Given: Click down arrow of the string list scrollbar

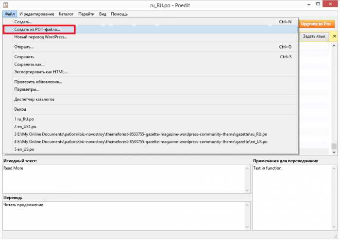Looking at the screenshot, I should [x=334, y=153].
